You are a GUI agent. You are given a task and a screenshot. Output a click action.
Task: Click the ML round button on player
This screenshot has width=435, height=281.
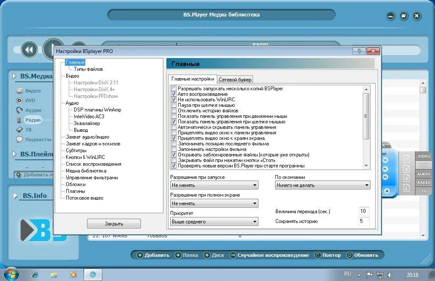385,160
